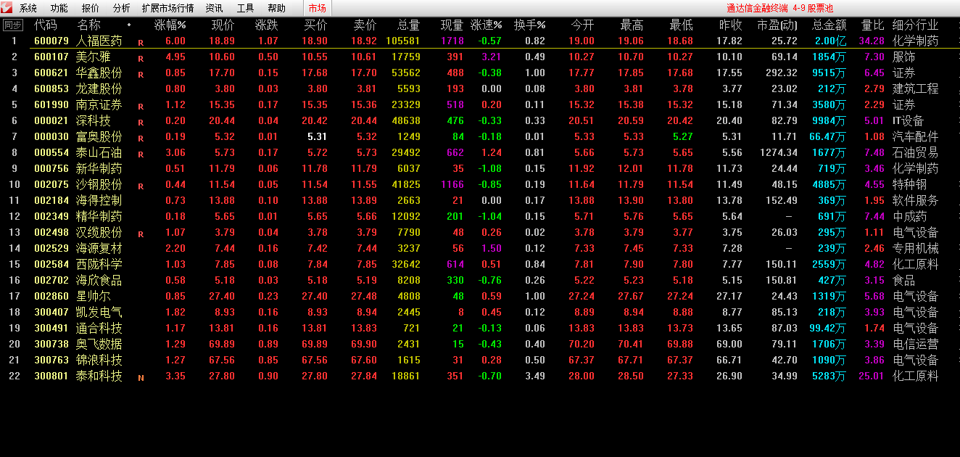This screenshot has width=960, height=457.
Task: Open the 功能 menu
Action: (x=59, y=9)
